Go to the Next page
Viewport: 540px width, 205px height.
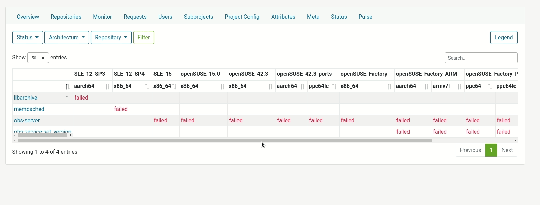(x=507, y=150)
